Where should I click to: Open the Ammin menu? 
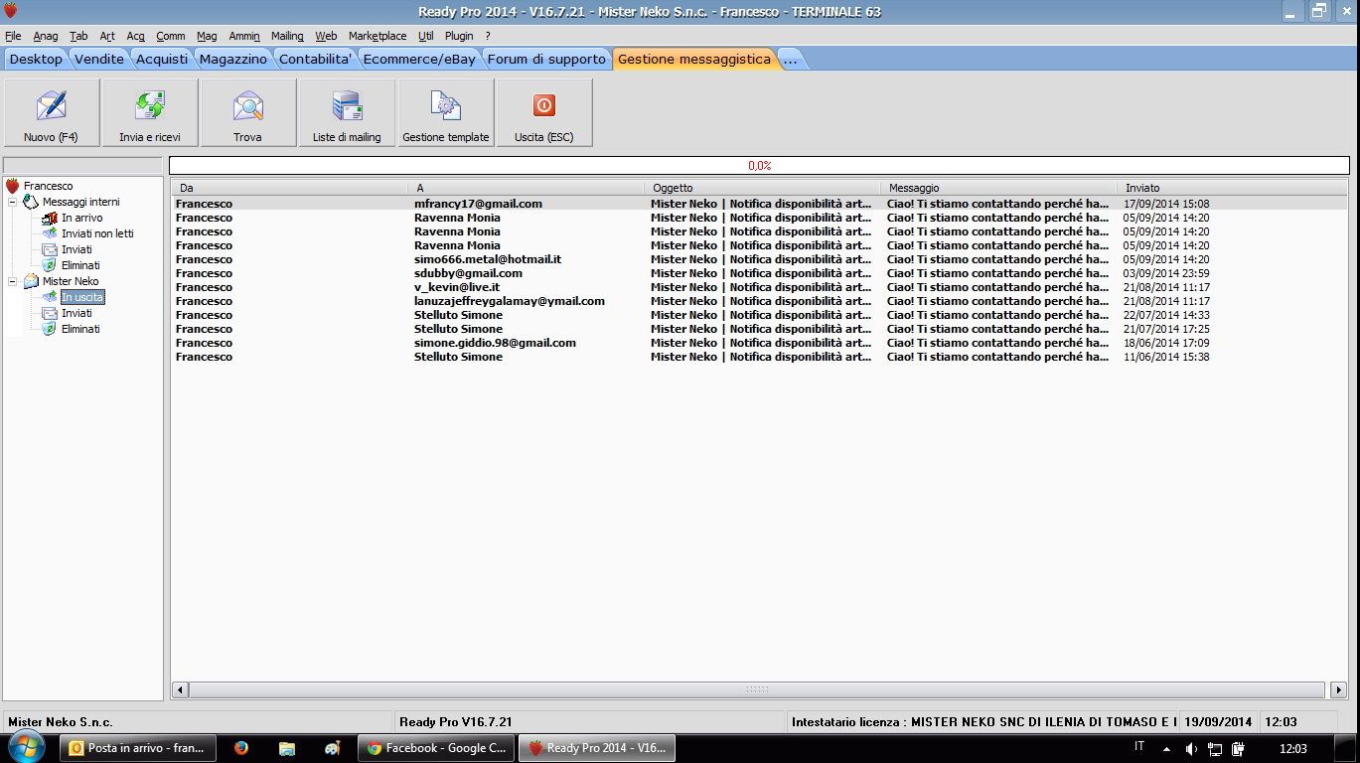tap(244, 36)
